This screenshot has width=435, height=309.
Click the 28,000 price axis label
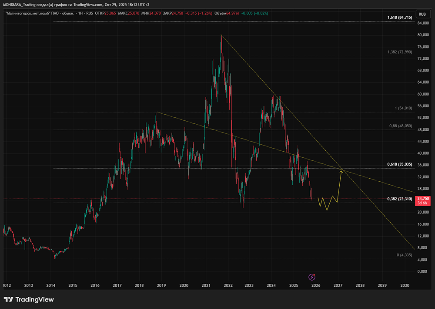coord(423,189)
